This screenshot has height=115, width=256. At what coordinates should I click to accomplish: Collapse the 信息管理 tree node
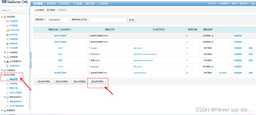tap(2, 17)
